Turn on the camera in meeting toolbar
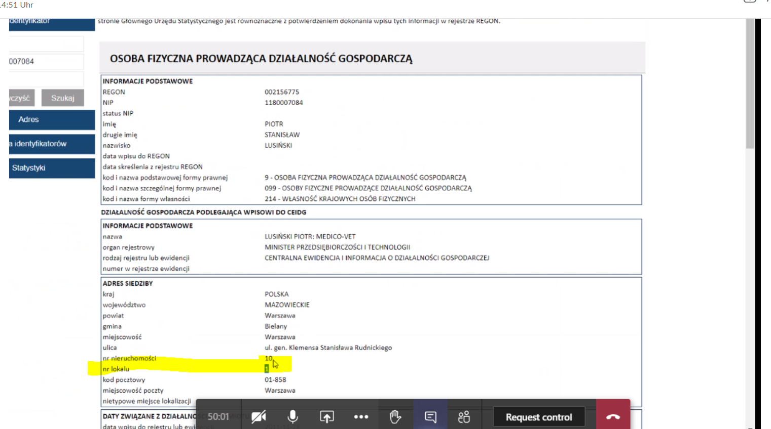 pos(259,417)
